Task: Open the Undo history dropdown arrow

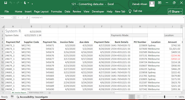Action: pyautogui.click(x=14, y=3)
